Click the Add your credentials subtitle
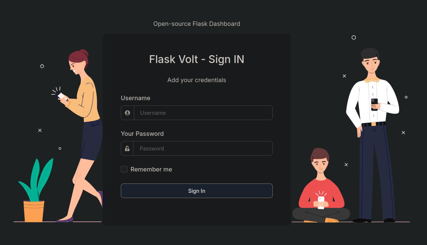The width and height of the screenshot is (427, 245). 197,80
